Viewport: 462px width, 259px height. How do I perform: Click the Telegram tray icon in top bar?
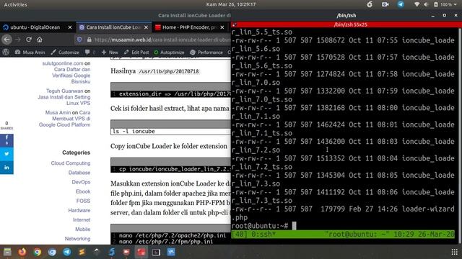401,4
